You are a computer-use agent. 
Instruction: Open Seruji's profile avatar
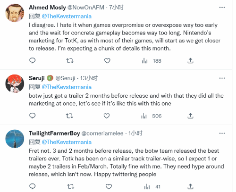click(15, 83)
